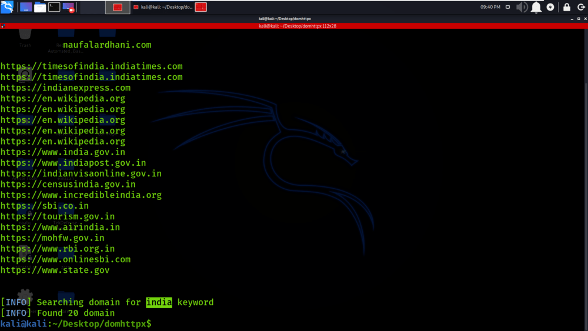Screen dimensions: 588x331
Task: Click the window title kali@kali: ~/Desktop/domhttpx
Action: (285, 19)
